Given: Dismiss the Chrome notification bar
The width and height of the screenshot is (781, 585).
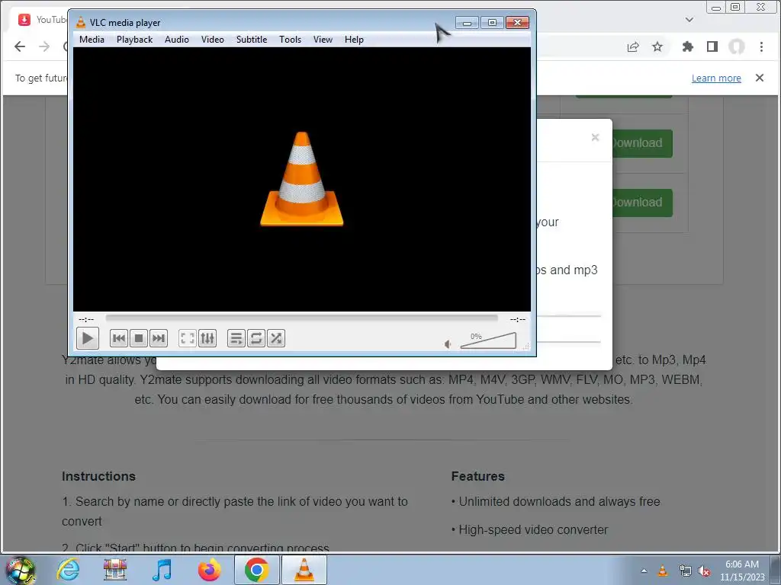Looking at the screenshot, I should point(759,78).
